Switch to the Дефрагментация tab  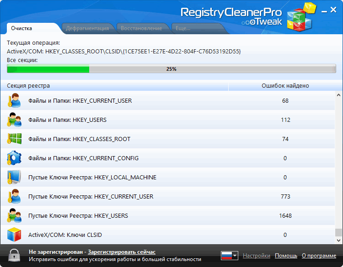pos(87,28)
